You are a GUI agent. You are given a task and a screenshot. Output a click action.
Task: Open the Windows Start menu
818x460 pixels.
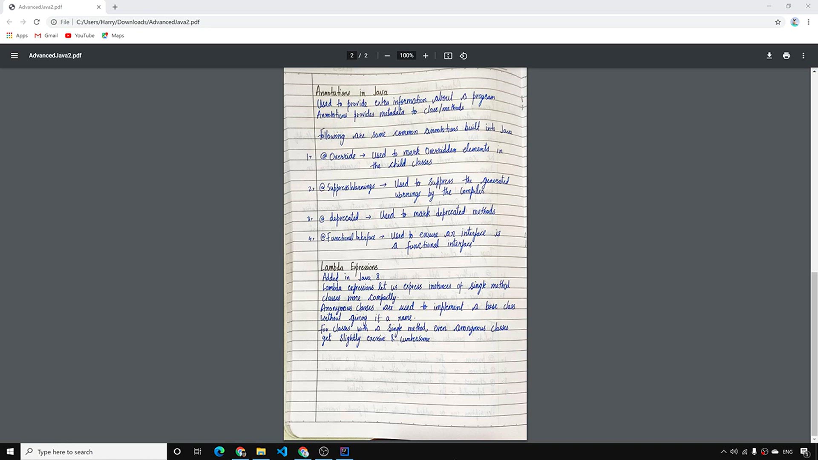pyautogui.click(x=10, y=451)
